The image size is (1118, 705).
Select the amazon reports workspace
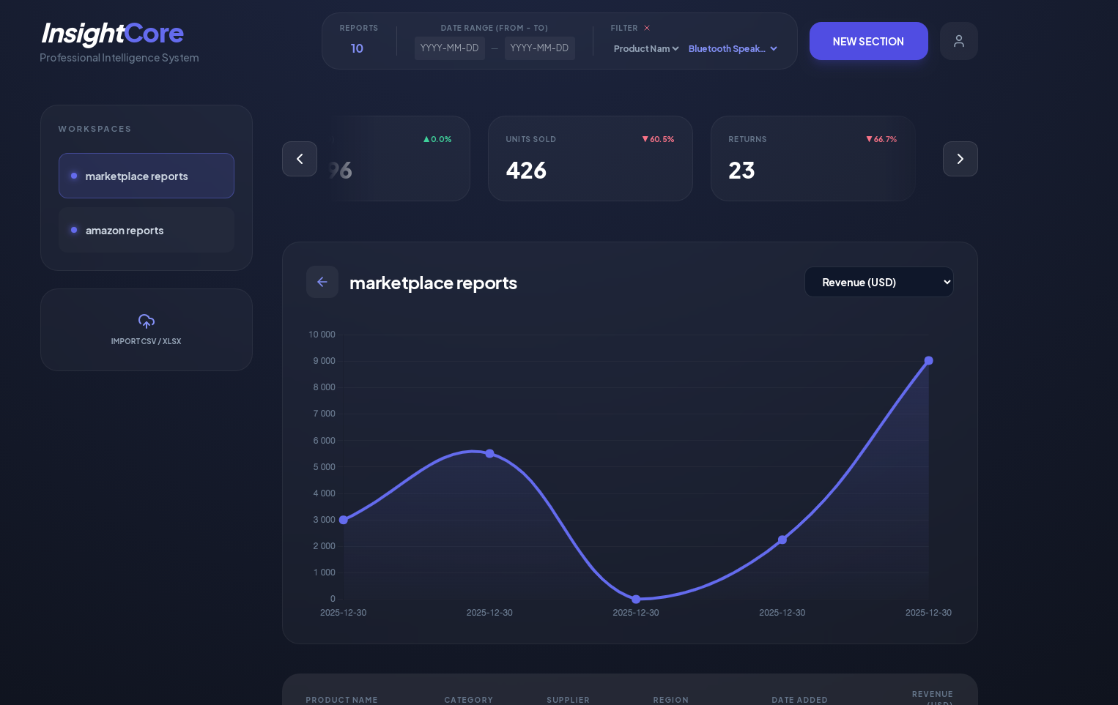click(x=147, y=230)
